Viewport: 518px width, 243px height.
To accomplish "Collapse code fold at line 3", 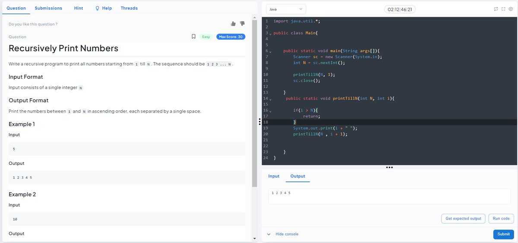I will click(x=271, y=33).
